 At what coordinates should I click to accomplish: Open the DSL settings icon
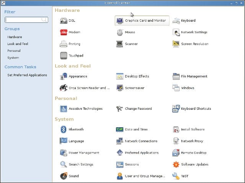(64, 21)
